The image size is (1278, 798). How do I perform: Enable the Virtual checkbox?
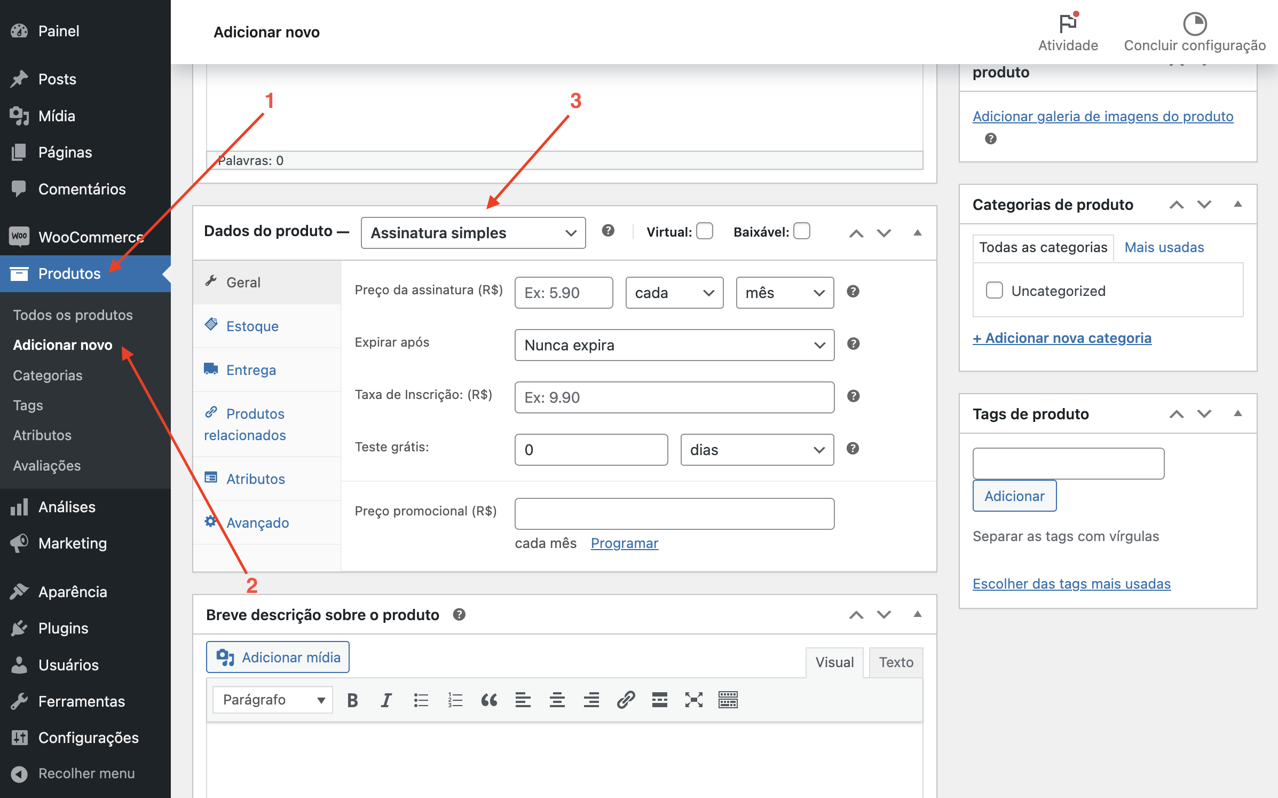pos(705,231)
